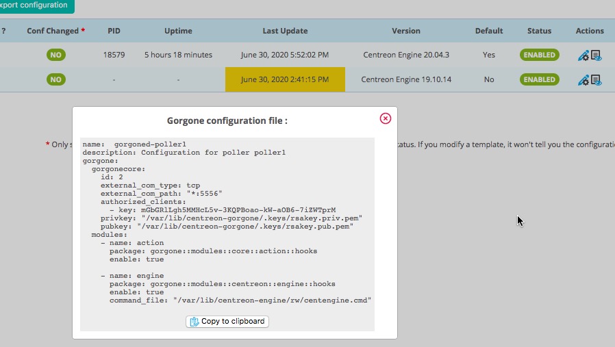This screenshot has width=615, height=347.
Task: Open the edit icon for Centreon Engine 20.04.3
Action: 583,55
